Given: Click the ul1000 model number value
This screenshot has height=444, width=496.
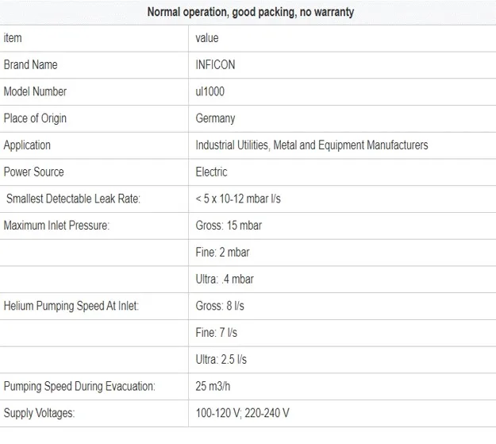Looking at the screenshot, I should (210, 91).
